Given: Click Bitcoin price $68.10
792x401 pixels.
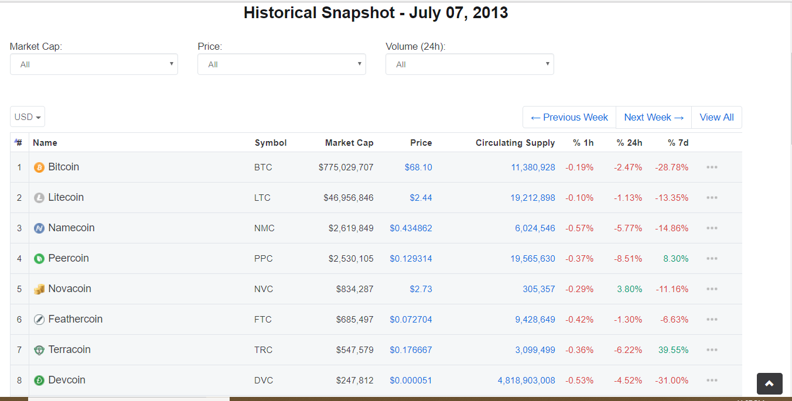Looking at the screenshot, I should click(418, 167).
